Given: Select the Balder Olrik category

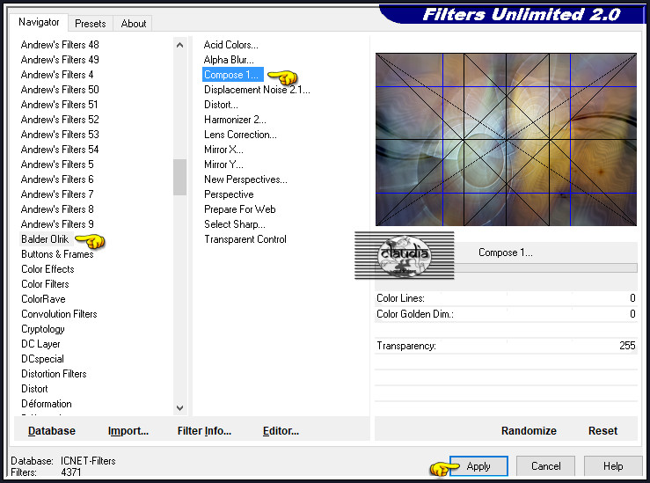Looking at the screenshot, I should pyautogui.click(x=45, y=239).
